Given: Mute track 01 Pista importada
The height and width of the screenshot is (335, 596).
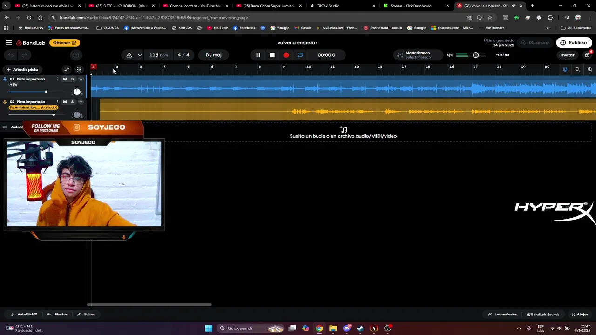Looking at the screenshot, I should pyautogui.click(x=65, y=79).
